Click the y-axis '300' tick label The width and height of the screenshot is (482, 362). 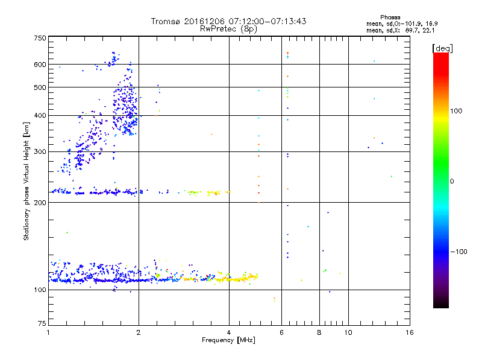40,152
